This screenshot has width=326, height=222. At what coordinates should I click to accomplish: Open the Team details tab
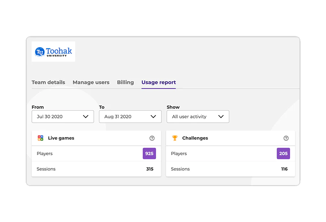[x=48, y=82]
